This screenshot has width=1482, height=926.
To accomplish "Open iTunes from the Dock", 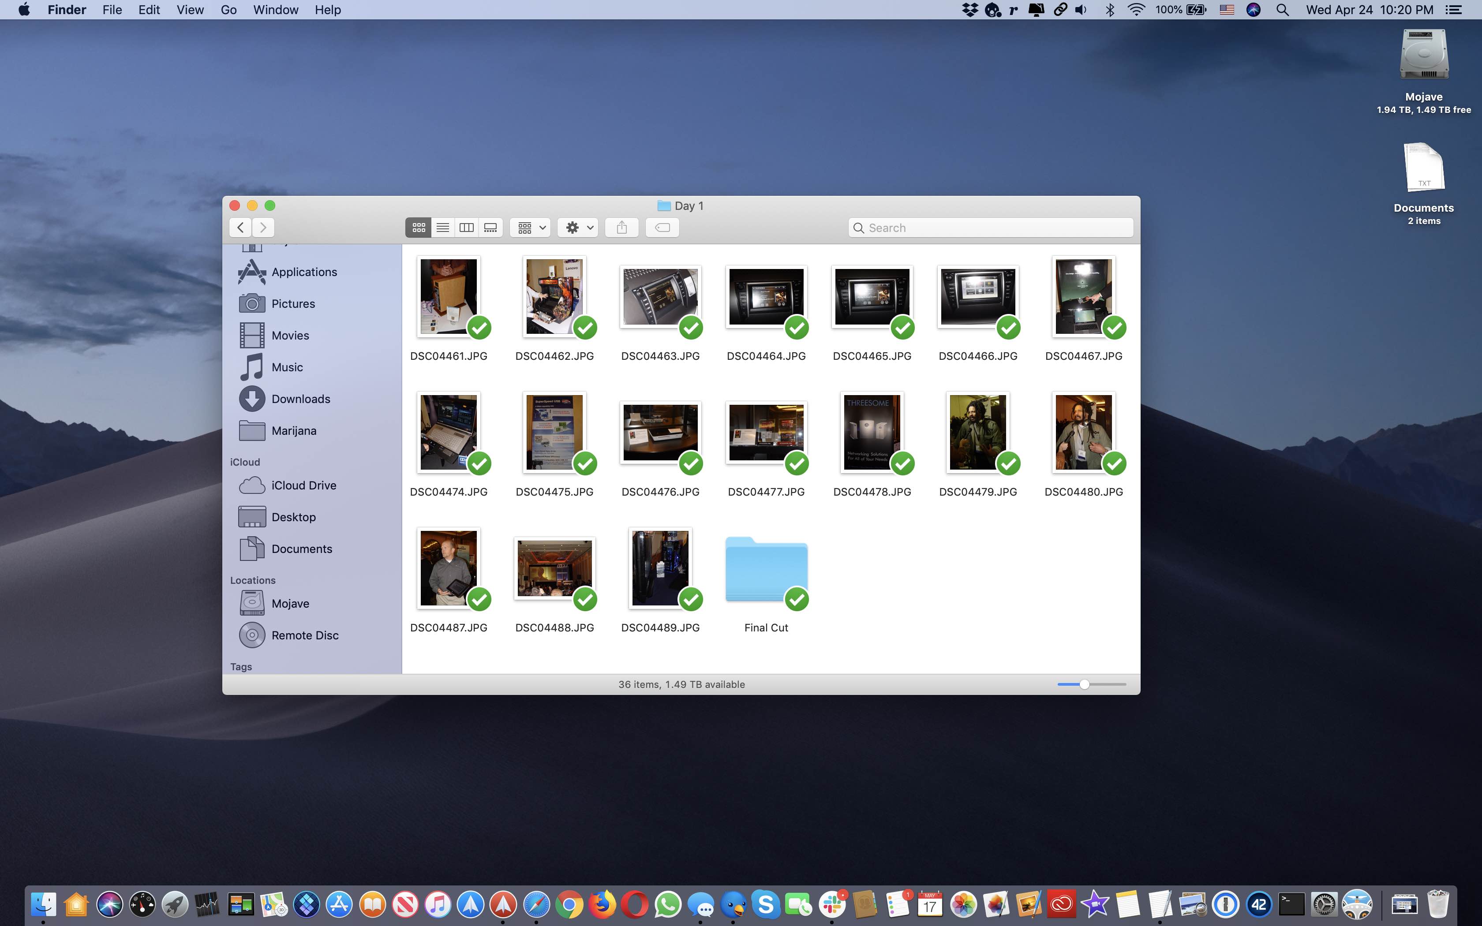I will coord(438,904).
